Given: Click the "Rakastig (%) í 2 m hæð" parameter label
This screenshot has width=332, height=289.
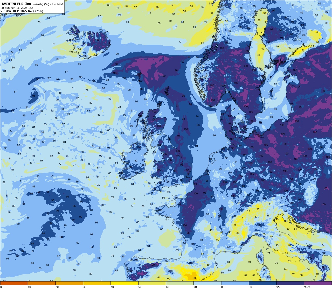Looking at the screenshot, I should pos(48,4).
